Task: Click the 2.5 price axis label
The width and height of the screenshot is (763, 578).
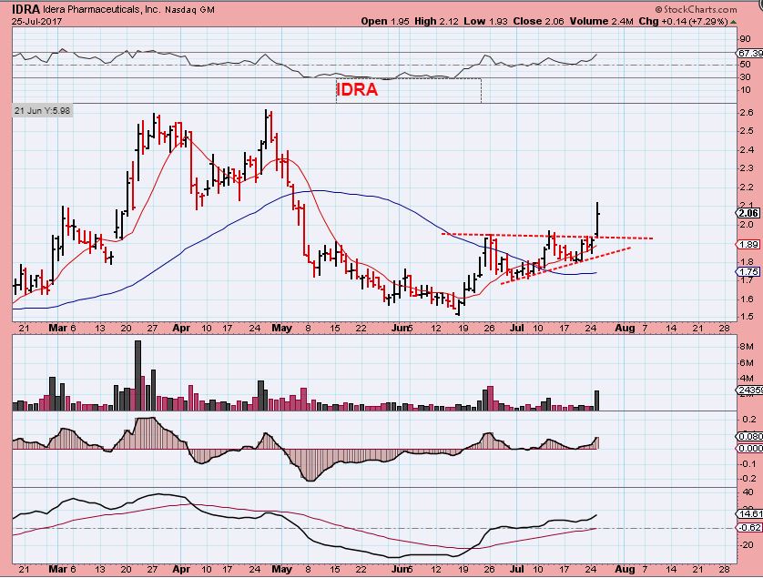Action: (x=746, y=131)
